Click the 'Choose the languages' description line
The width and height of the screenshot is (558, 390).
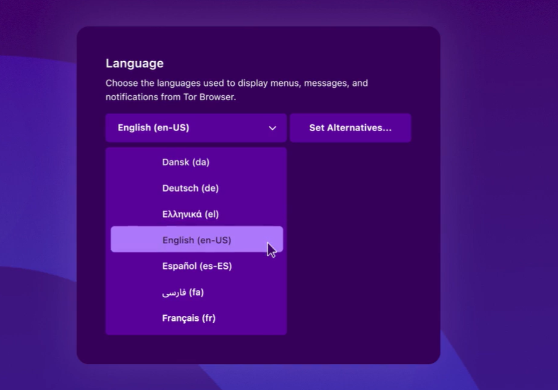tap(236, 83)
